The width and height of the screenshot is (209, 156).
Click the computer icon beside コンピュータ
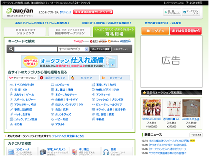[x=52, y=85]
